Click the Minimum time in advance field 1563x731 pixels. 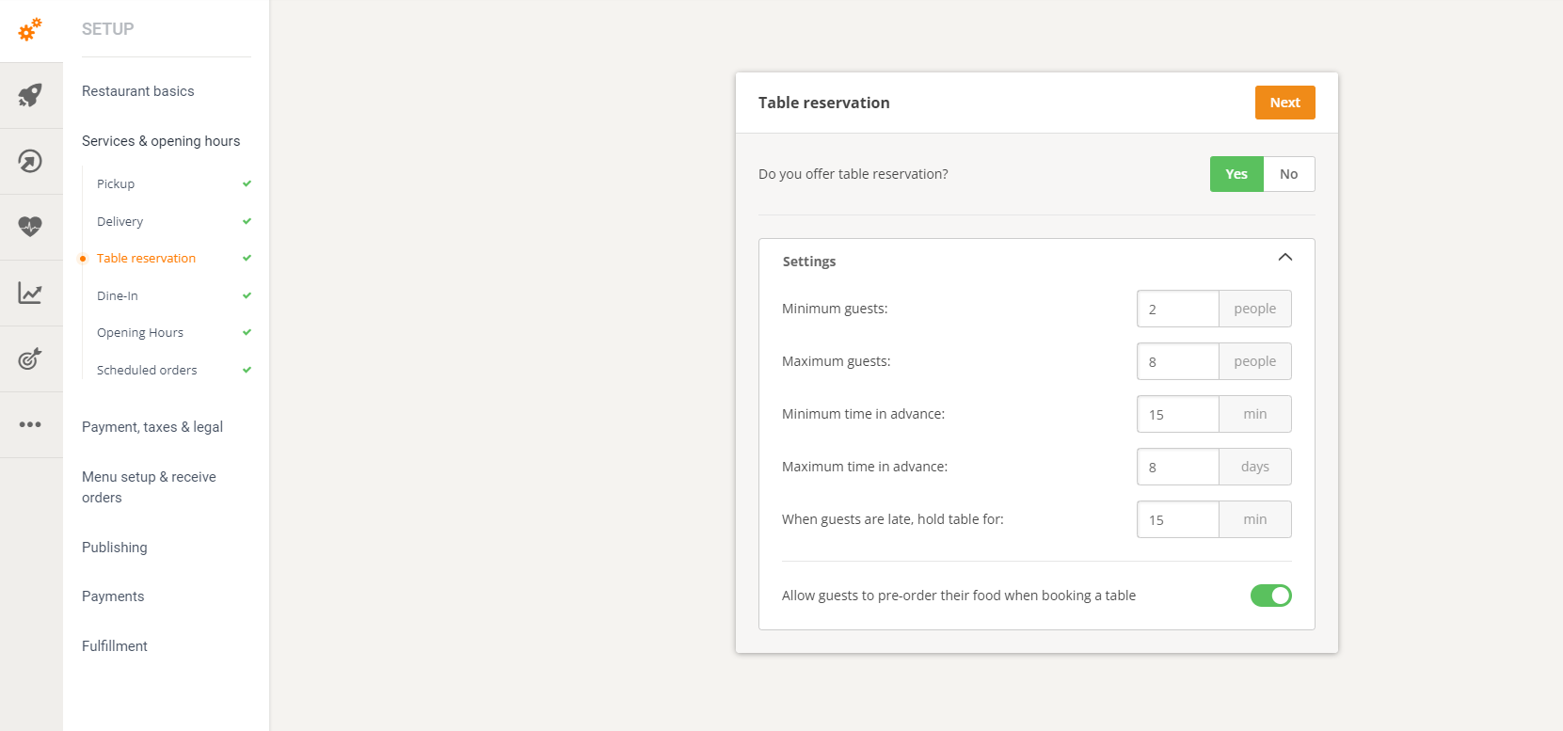1178,414
